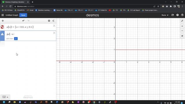Bookmark this page with star icon
Image resolution: width=185 pixels, height=104 pixels.
coord(158,6)
